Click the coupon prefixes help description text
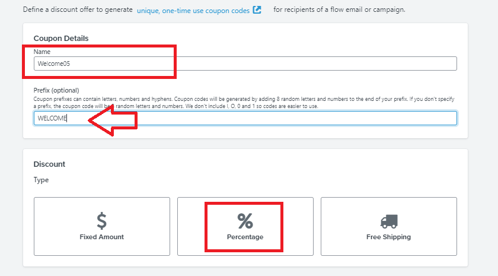 [244, 102]
